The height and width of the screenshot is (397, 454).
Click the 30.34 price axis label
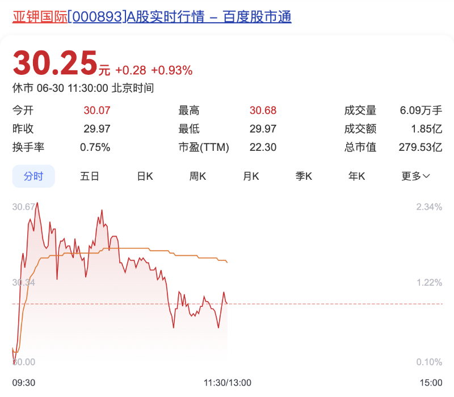click(x=23, y=282)
